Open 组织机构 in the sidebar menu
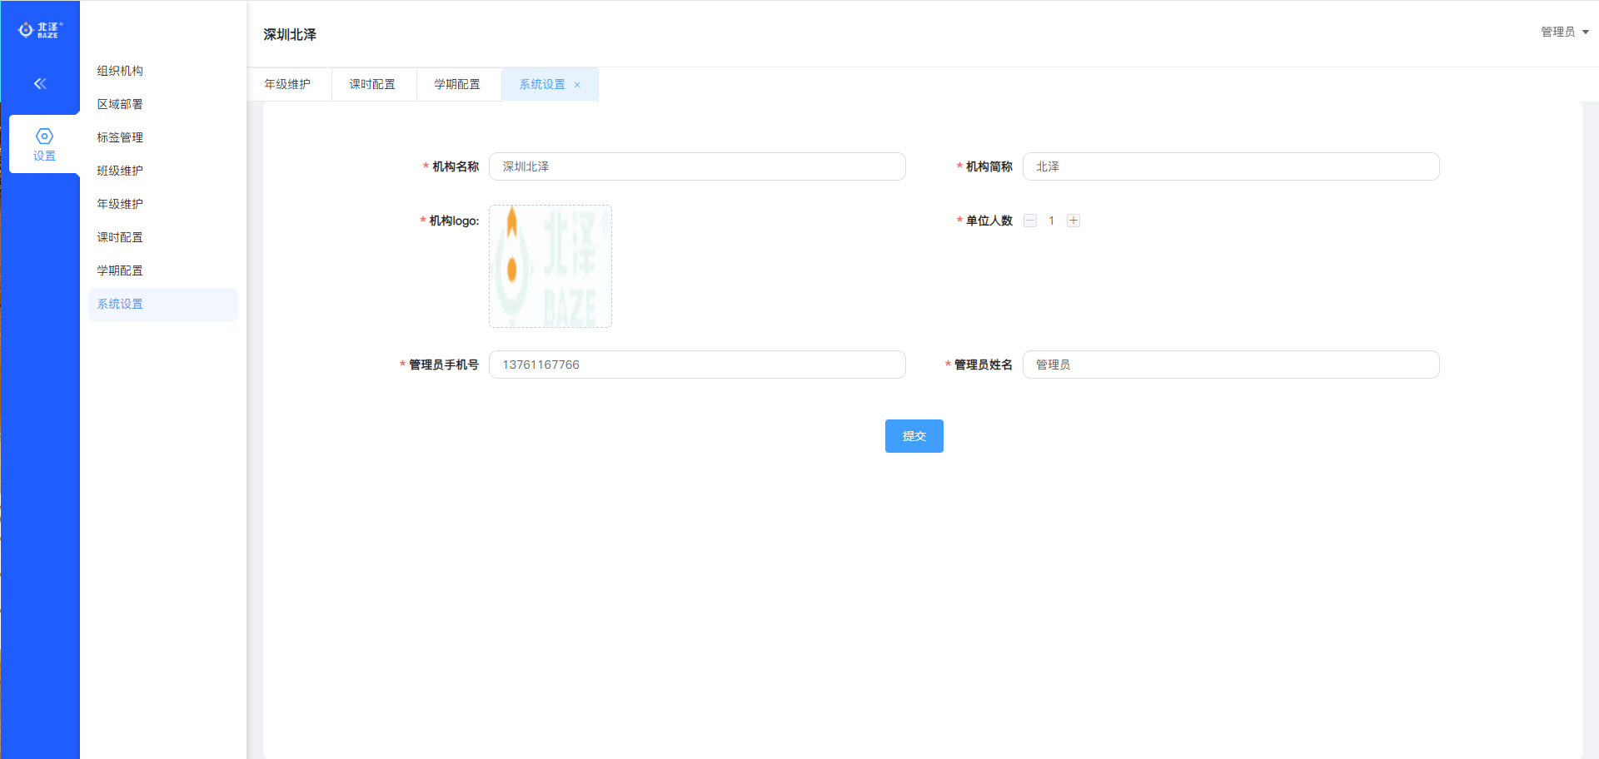The image size is (1599, 759). [120, 71]
